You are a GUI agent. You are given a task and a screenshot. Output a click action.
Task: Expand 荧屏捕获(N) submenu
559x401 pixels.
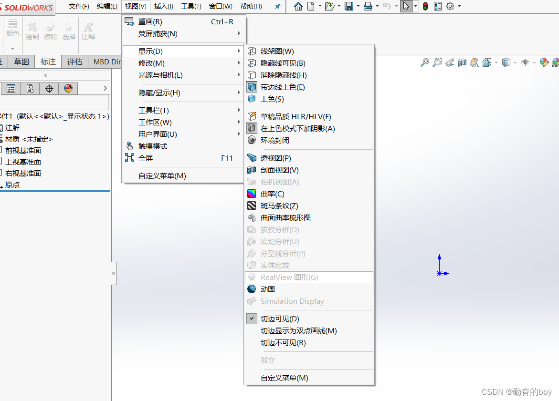point(184,34)
